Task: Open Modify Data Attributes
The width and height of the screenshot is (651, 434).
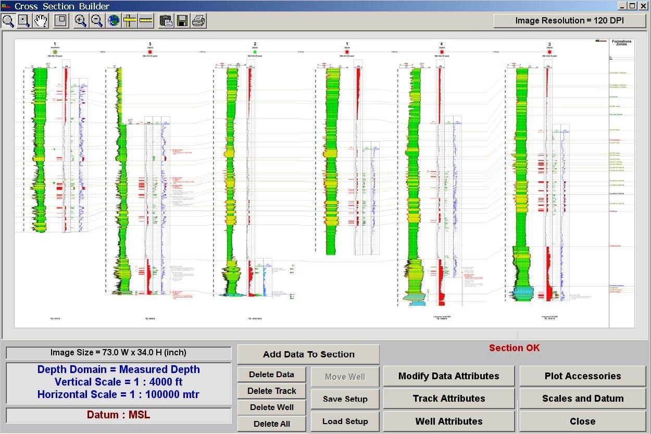Action: pyautogui.click(x=448, y=376)
